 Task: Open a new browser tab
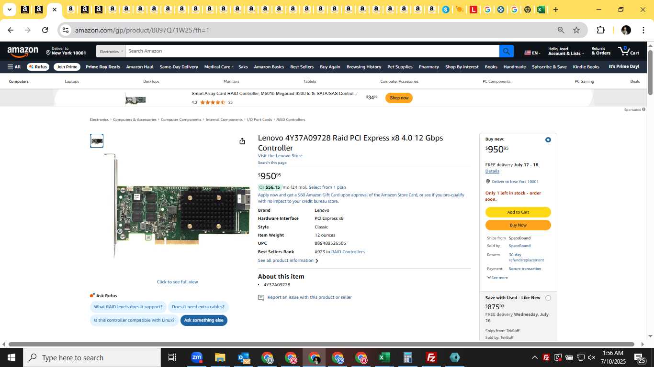coord(555,10)
